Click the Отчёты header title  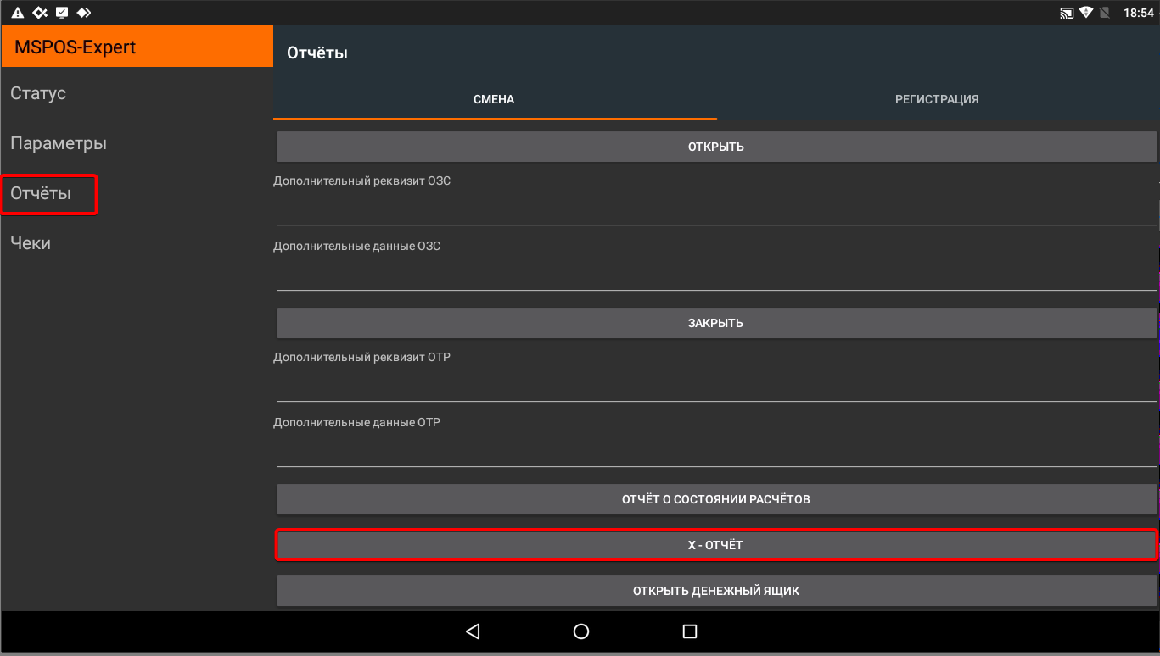coord(317,53)
